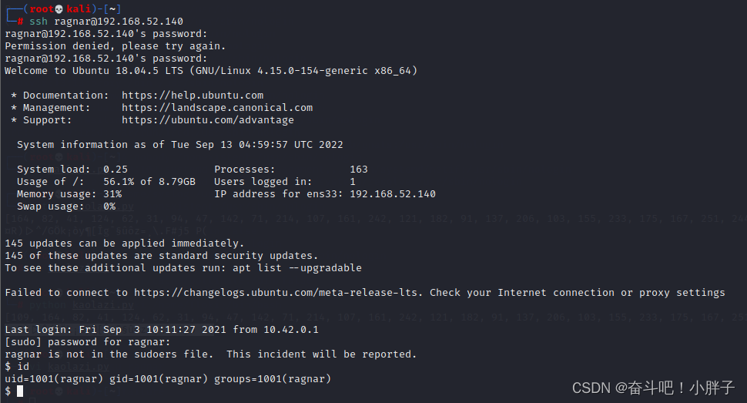Open the landscape.canonical.com management link
Viewport: 747px width, 403px height.
pos(217,108)
